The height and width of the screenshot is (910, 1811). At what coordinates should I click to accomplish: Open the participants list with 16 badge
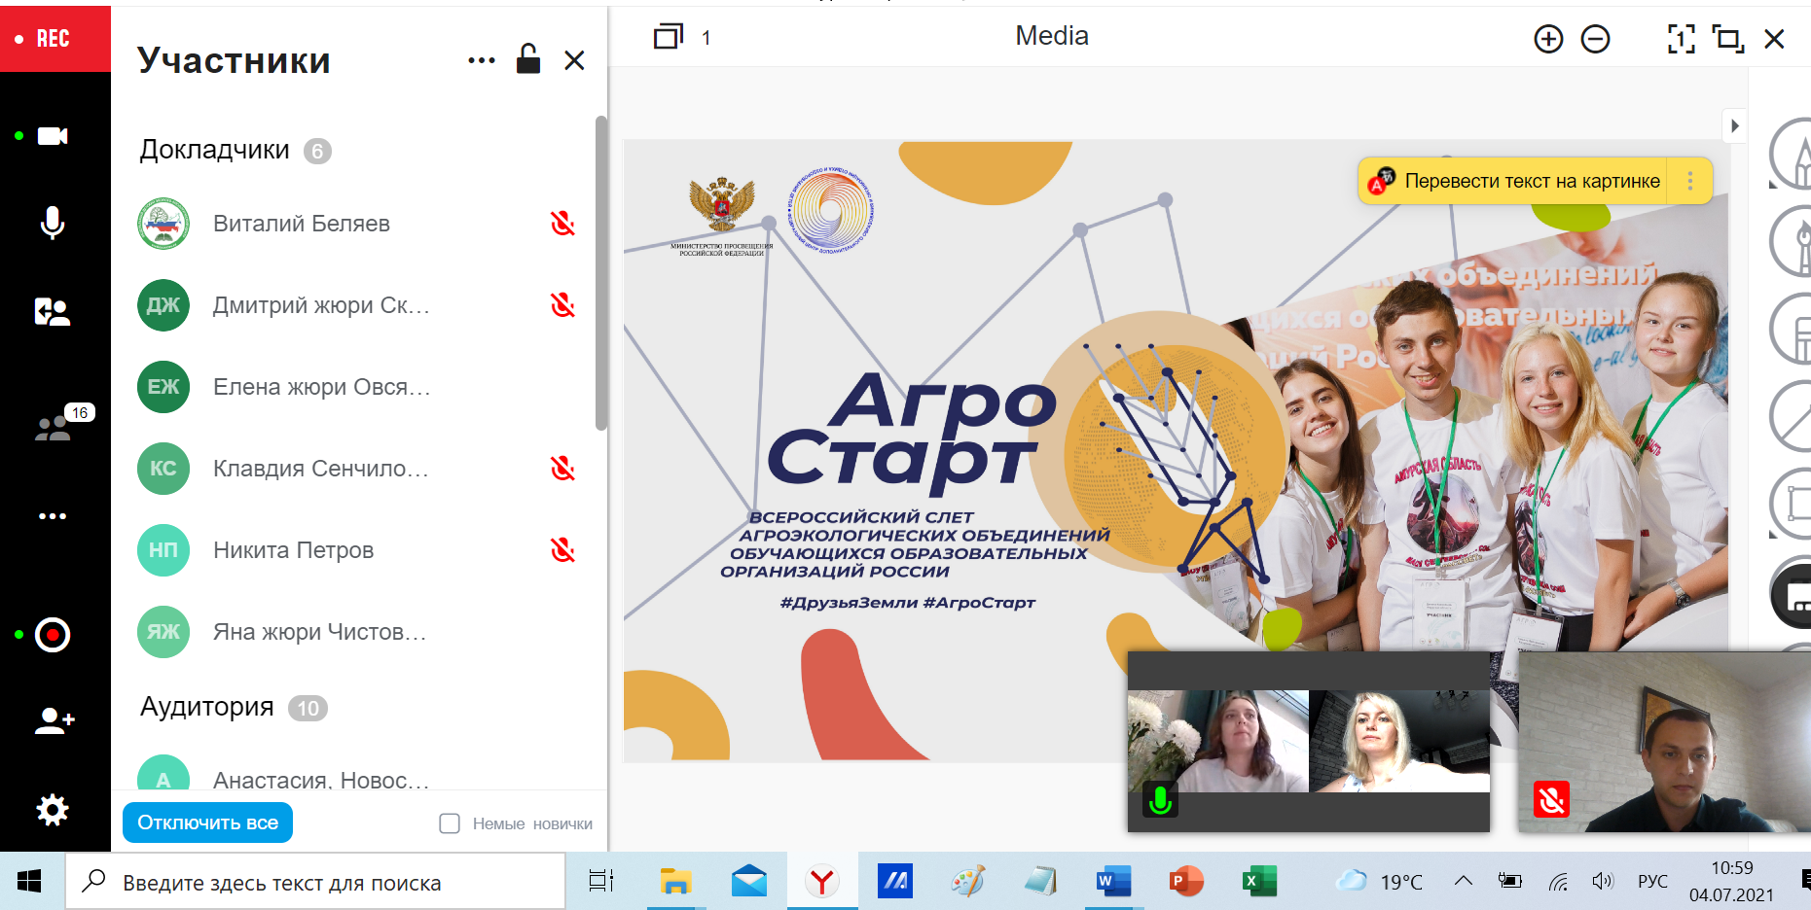(x=53, y=428)
